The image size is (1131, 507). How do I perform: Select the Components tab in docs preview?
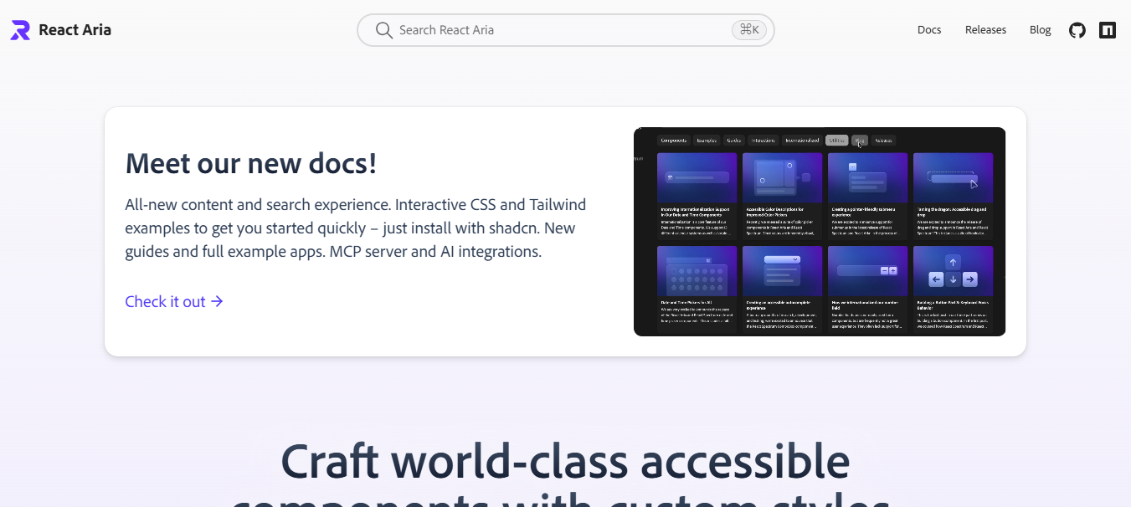674,141
